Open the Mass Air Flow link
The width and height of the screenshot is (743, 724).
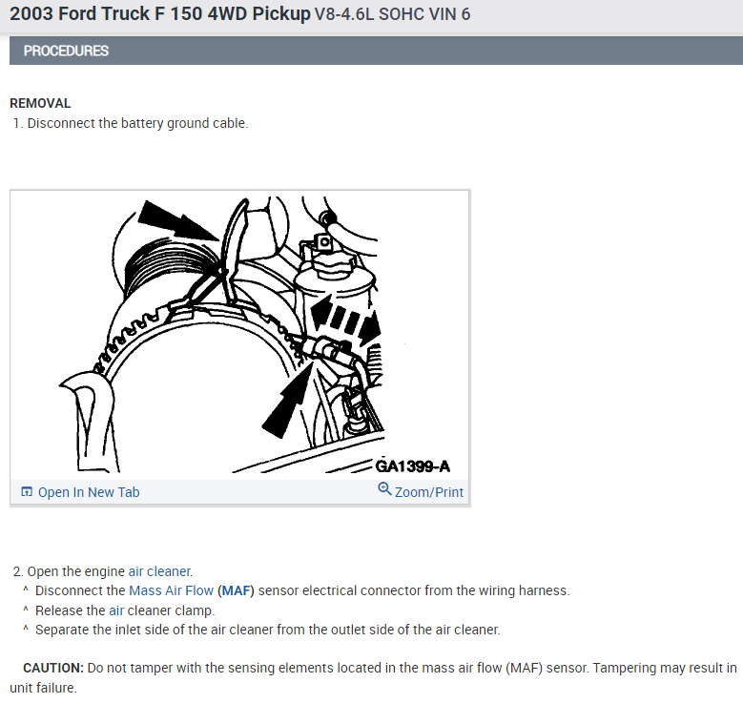[x=171, y=590]
